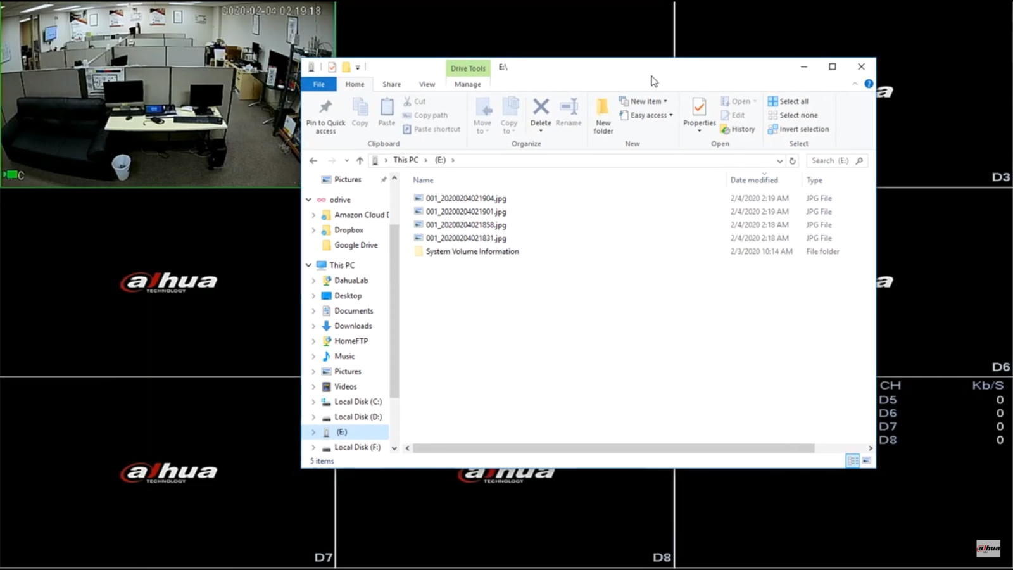Select the System Volume Information folder
Screen dimensions: 1013x570
pos(472,251)
